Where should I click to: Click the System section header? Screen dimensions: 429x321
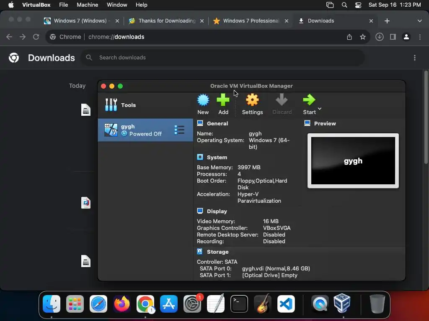click(x=217, y=157)
